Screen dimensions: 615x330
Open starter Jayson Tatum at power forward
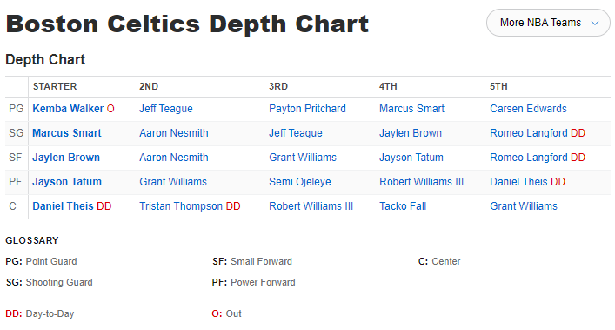click(x=67, y=182)
